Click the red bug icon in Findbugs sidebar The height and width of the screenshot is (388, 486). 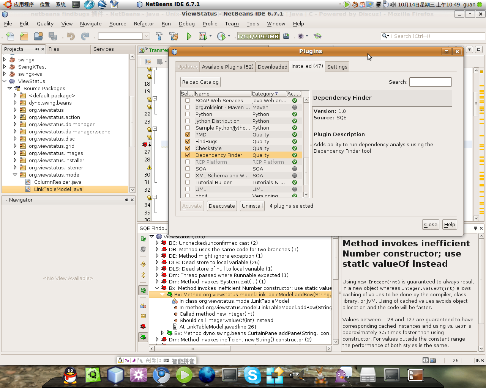point(143,326)
